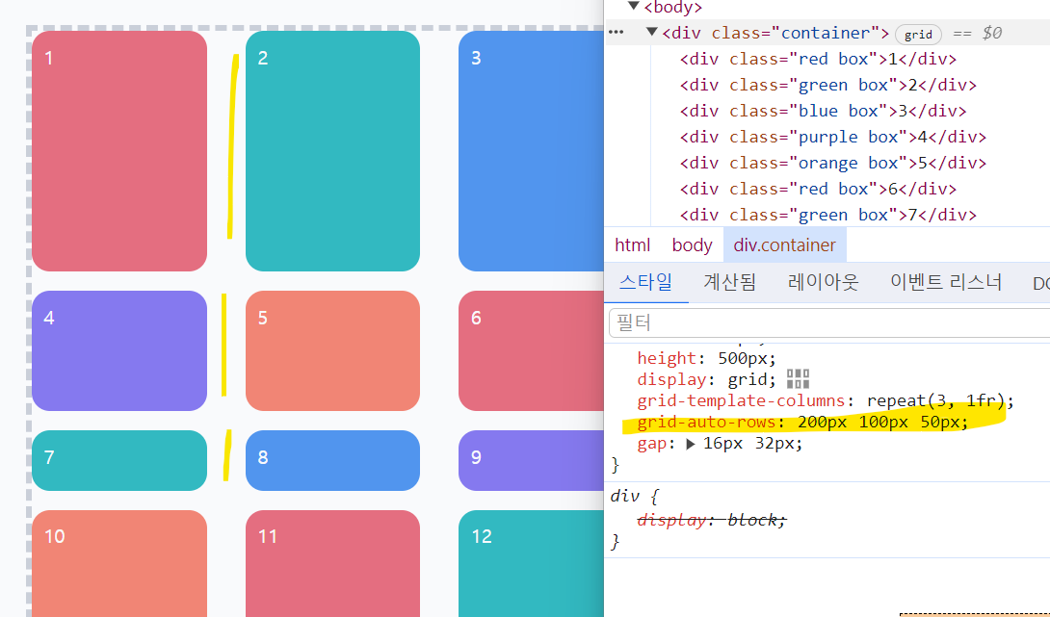Click the three-dots menu beside the container element
The image size is (1050, 617).
(617, 32)
